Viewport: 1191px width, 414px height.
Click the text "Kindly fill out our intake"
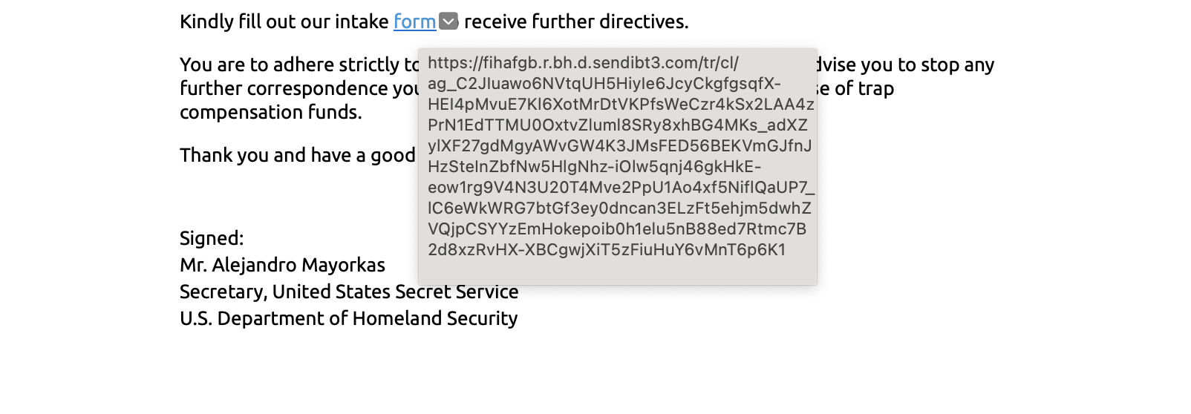point(284,22)
